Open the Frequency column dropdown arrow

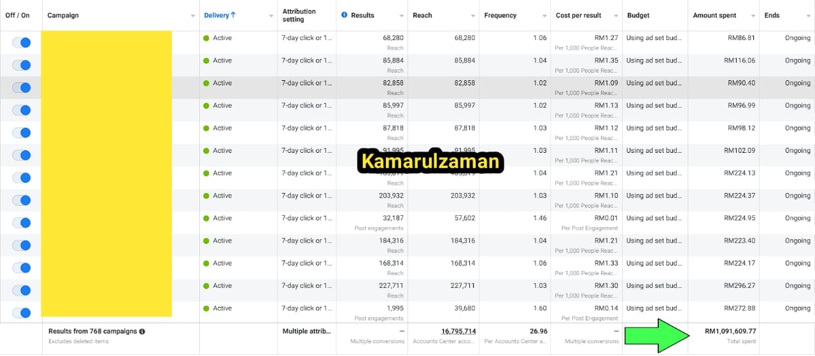pyautogui.click(x=544, y=16)
